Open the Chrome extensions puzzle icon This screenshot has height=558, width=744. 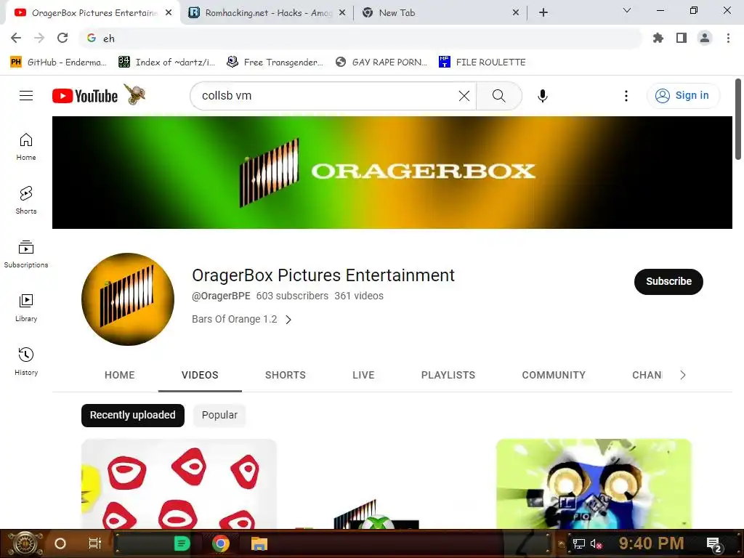pos(658,38)
